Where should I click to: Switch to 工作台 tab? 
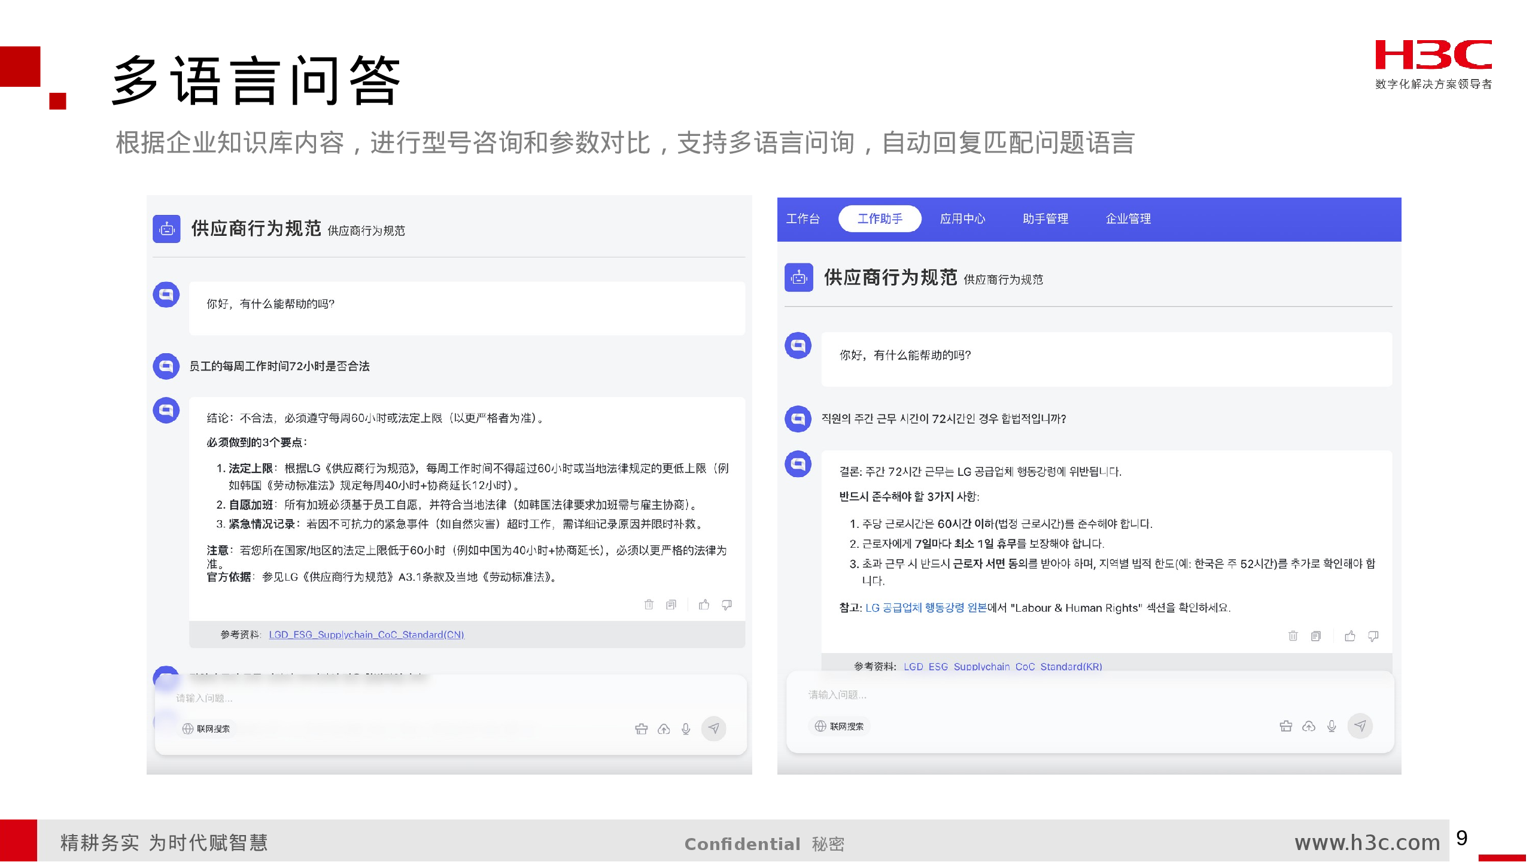[803, 218]
